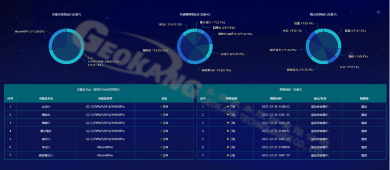Screen dimensions: 390x170
Task: Click the '水位 1个(9.1%)' chart label
Action: (x=292, y=31)
